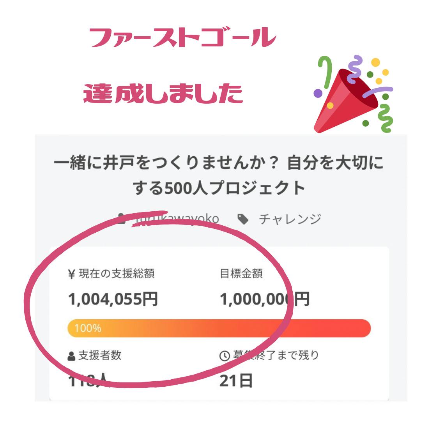Viewport: 421px width, 421px height.
Task: Click the 達成しました pink text
Action: pos(163,94)
